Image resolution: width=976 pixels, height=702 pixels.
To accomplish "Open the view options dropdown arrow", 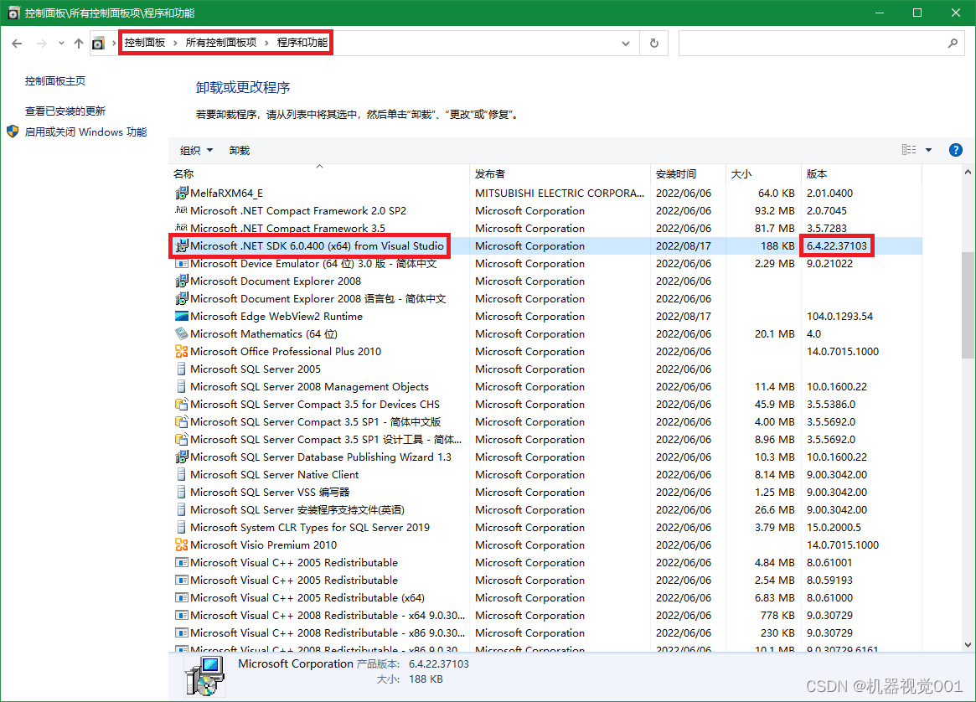I will pyautogui.click(x=928, y=150).
